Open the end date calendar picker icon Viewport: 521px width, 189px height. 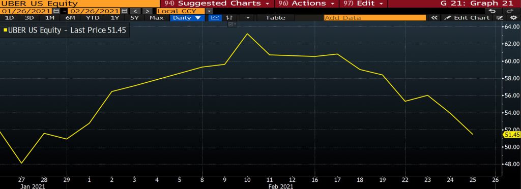click(x=125, y=11)
